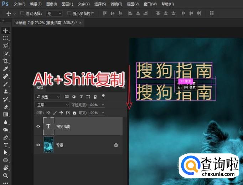Open the 图层(L) menu

67,4
